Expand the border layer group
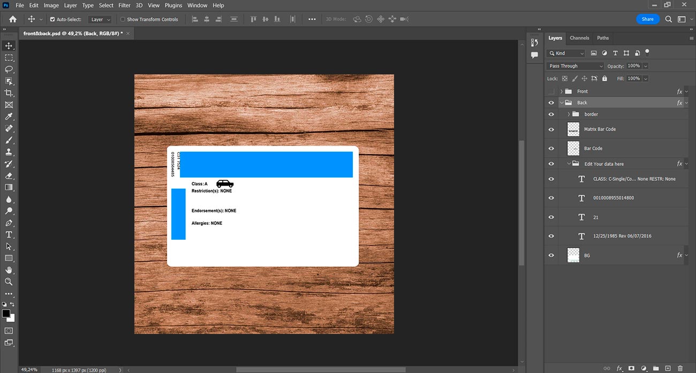696x373 pixels. point(568,114)
